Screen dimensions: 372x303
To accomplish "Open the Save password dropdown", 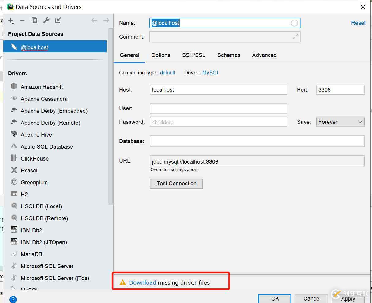I will 340,122.
